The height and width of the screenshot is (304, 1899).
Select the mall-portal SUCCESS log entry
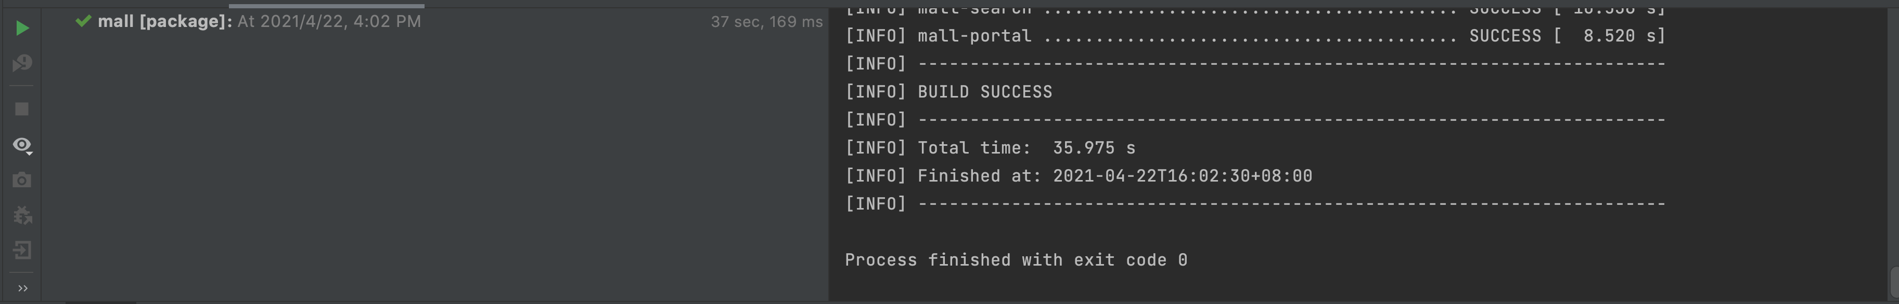pos(1253,35)
